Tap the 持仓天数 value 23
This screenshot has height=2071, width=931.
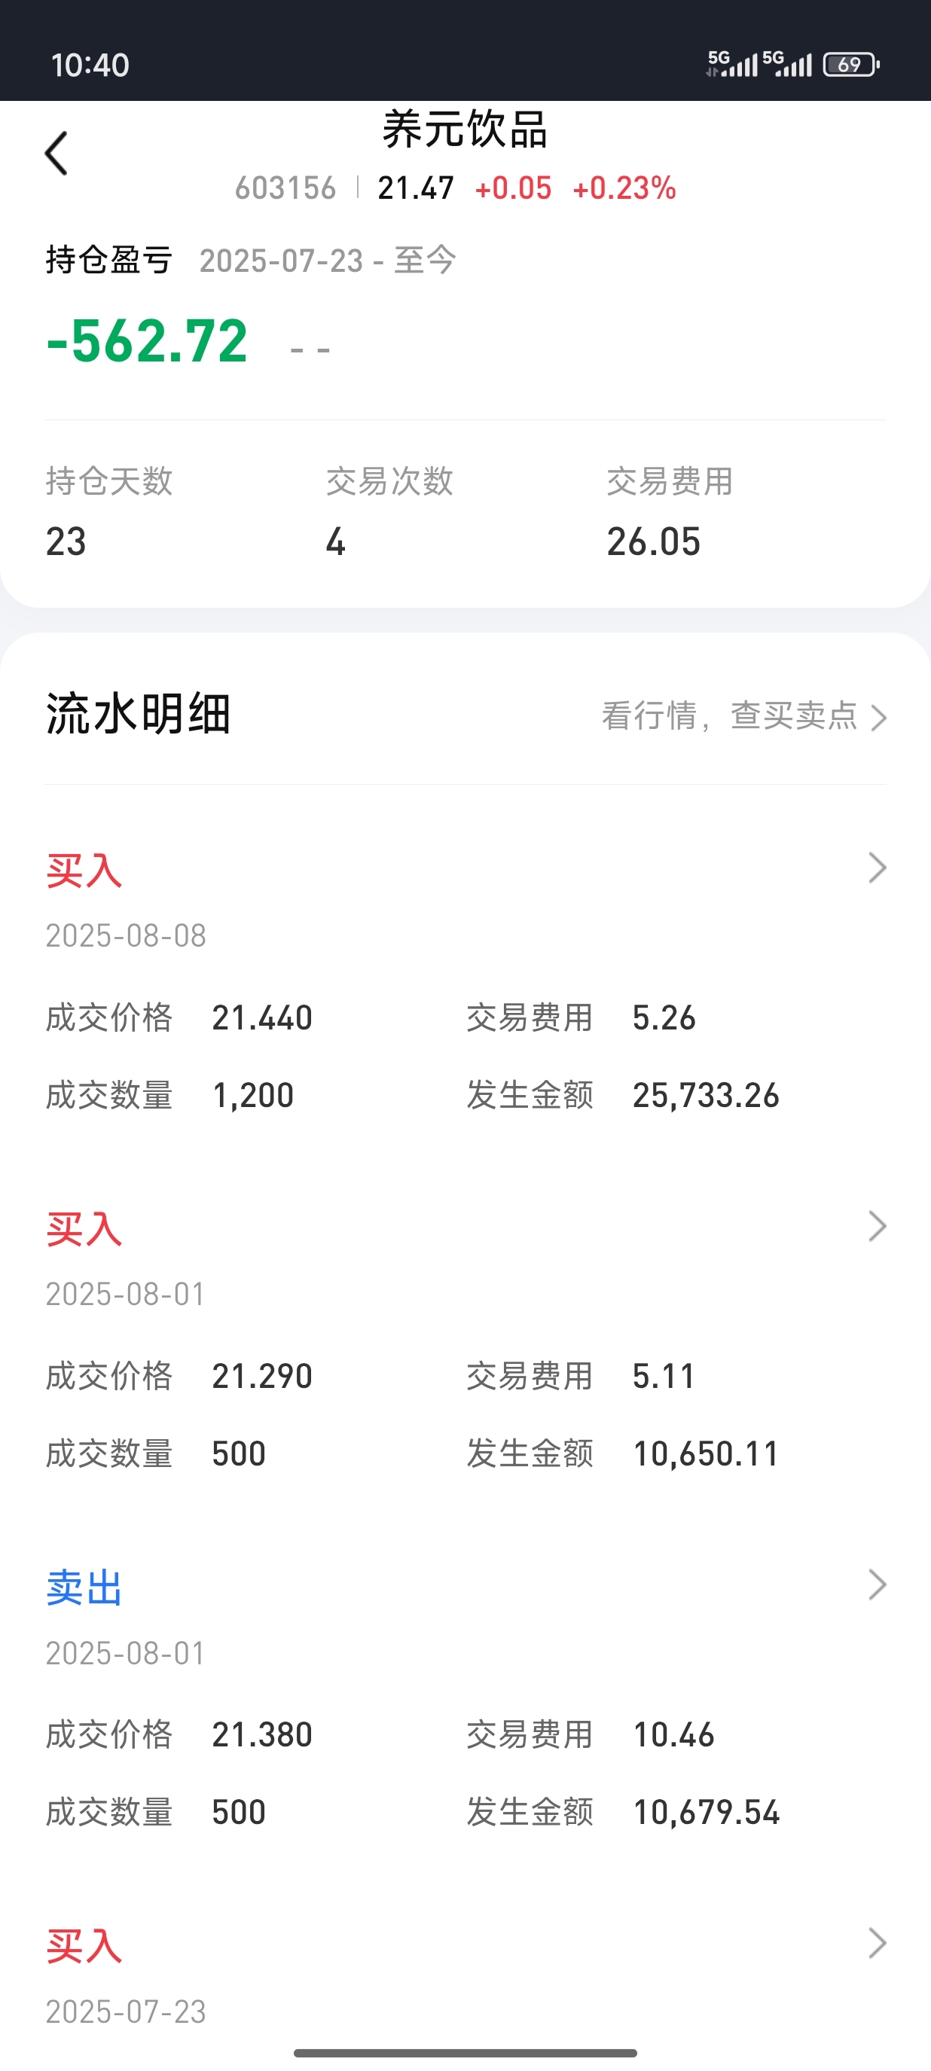click(x=66, y=542)
